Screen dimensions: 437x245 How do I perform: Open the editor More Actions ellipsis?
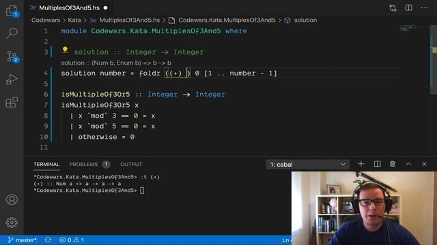(x=424, y=7)
